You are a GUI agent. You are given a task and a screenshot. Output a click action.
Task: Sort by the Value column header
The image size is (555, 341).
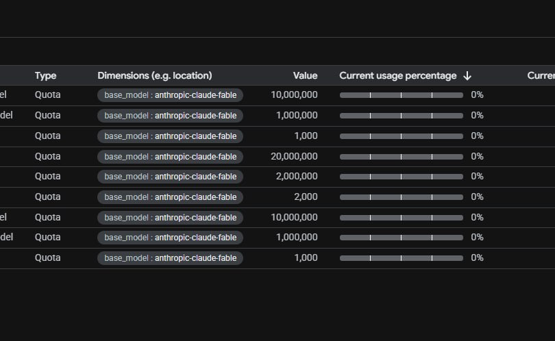pyautogui.click(x=305, y=76)
